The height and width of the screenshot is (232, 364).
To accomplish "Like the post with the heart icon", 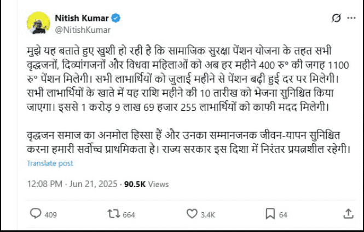I will point(193,214).
